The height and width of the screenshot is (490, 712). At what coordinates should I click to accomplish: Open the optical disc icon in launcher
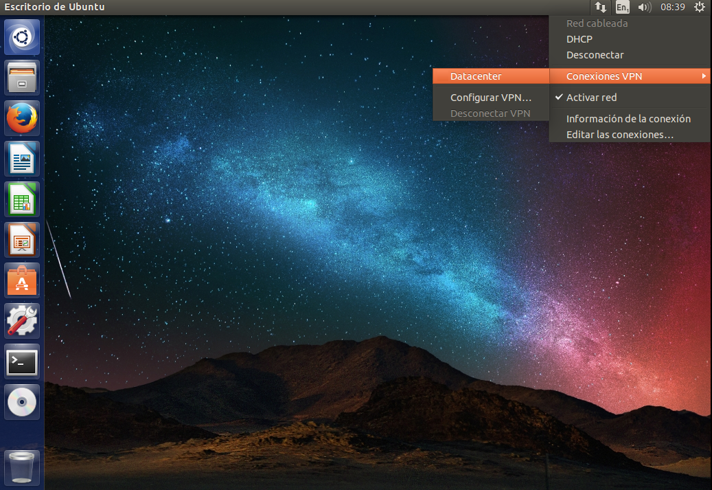[x=23, y=402]
